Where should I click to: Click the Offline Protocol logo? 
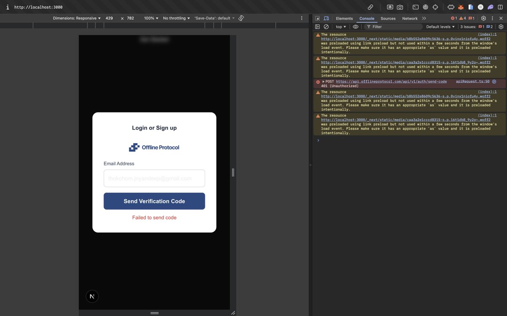tap(154, 147)
